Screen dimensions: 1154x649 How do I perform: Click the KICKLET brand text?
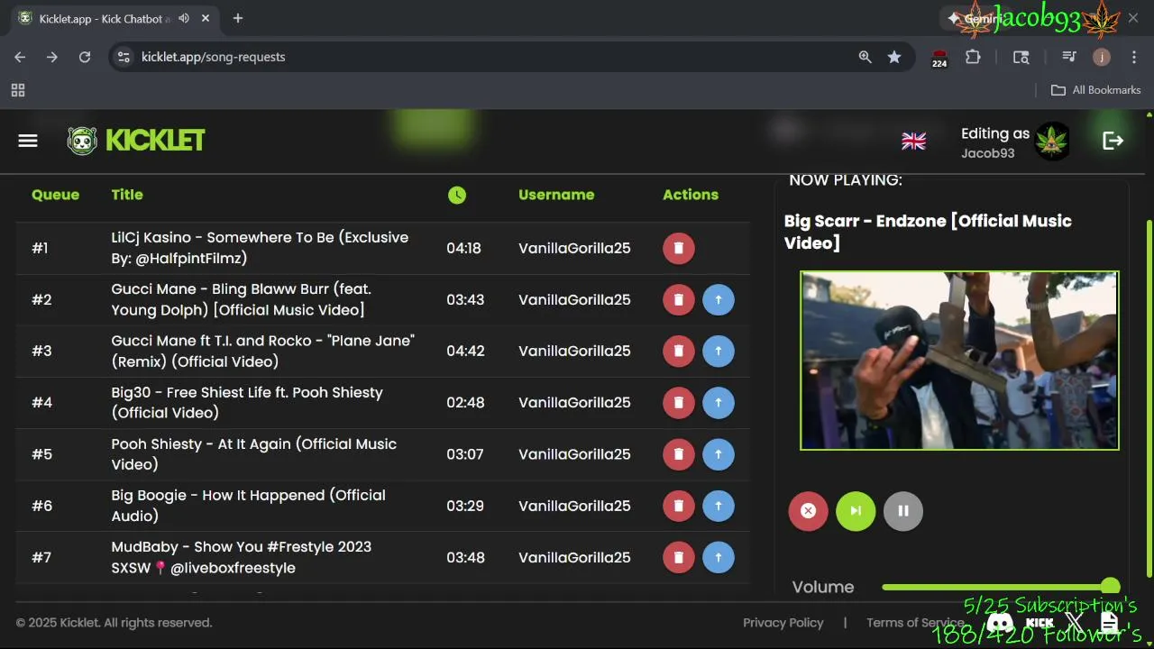[155, 141]
